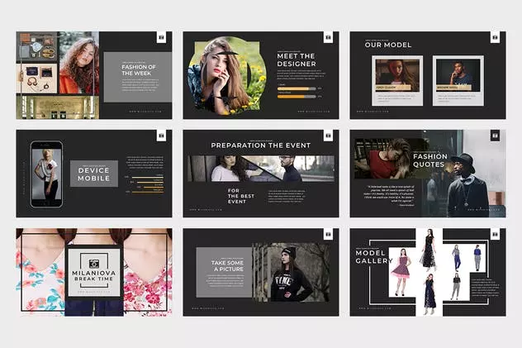Open the left model card on Our Model slide
Screen dimensions: 522x348
click(x=397, y=80)
